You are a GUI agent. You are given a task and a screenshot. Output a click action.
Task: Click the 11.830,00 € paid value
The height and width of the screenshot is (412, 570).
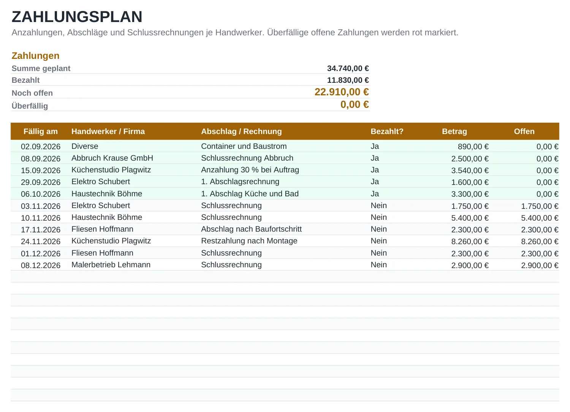(x=348, y=80)
